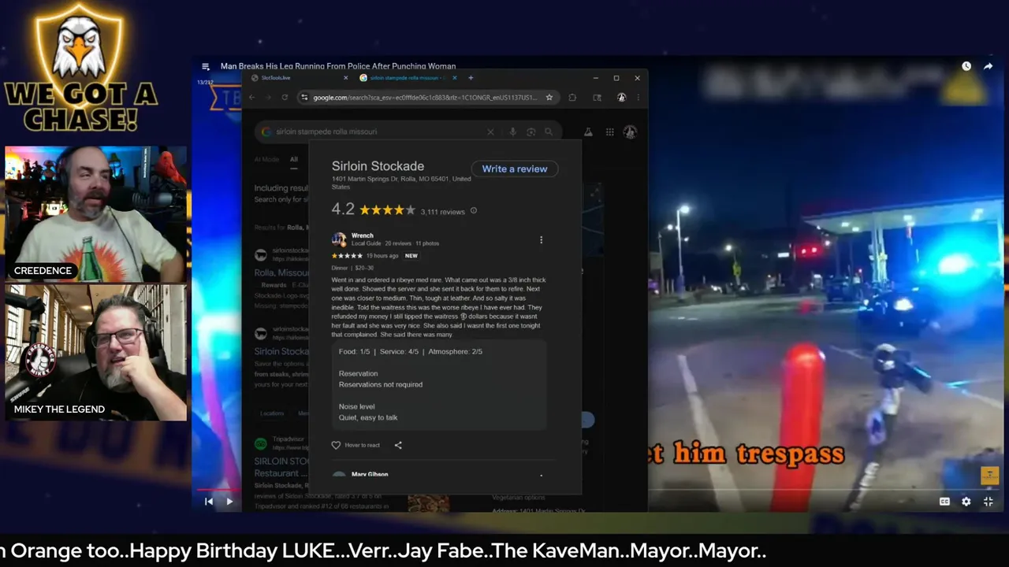Click Creedence's webcam feed
The width and height of the screenshot is (1009, 567).
click(96, 213)
